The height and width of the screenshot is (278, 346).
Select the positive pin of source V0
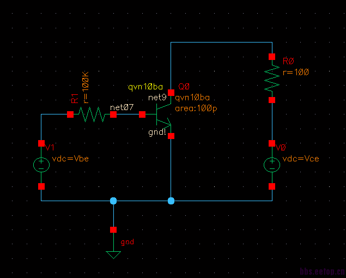(272, 143)
